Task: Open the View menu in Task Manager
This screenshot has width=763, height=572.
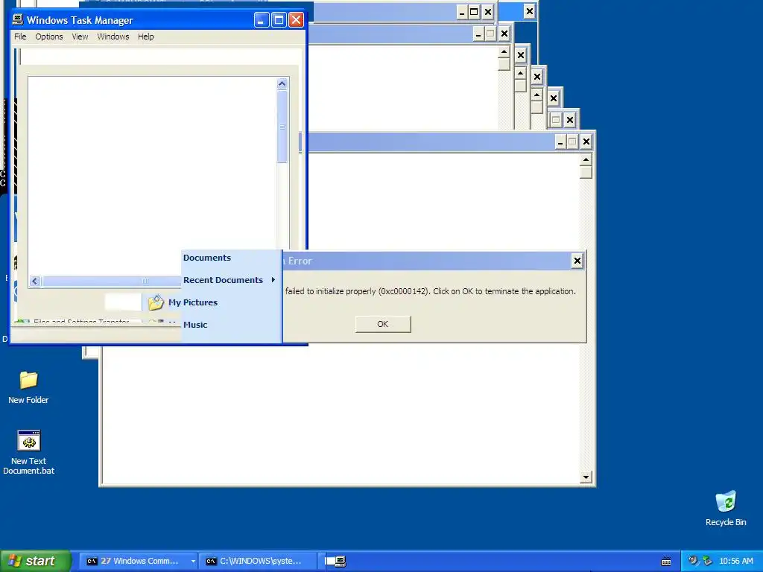Action: click(80, 36)
